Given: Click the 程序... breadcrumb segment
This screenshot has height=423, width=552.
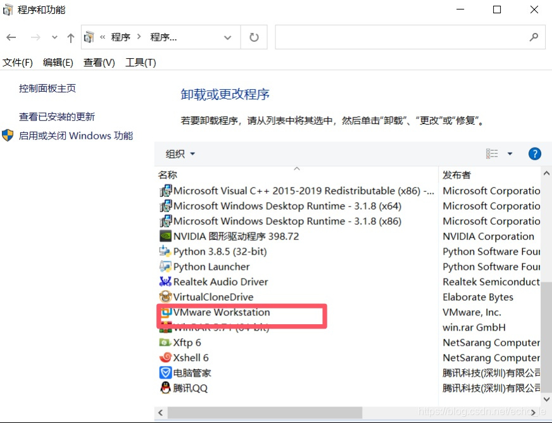Looking at the screenshot, I should pyautogui.click(x=163, y=37).
